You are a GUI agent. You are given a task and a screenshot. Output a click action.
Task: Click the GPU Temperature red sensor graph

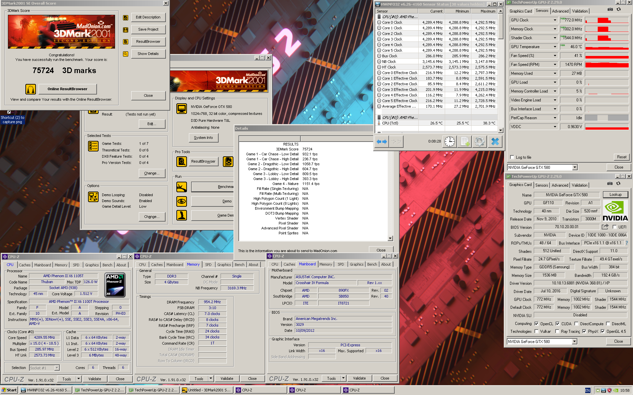pos(607,47)
